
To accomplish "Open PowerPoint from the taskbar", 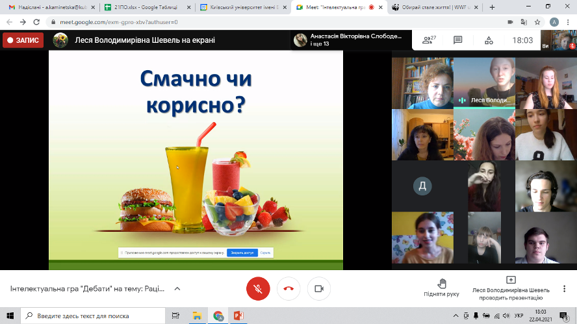I will pyautogui.click(x=238, y=316).
